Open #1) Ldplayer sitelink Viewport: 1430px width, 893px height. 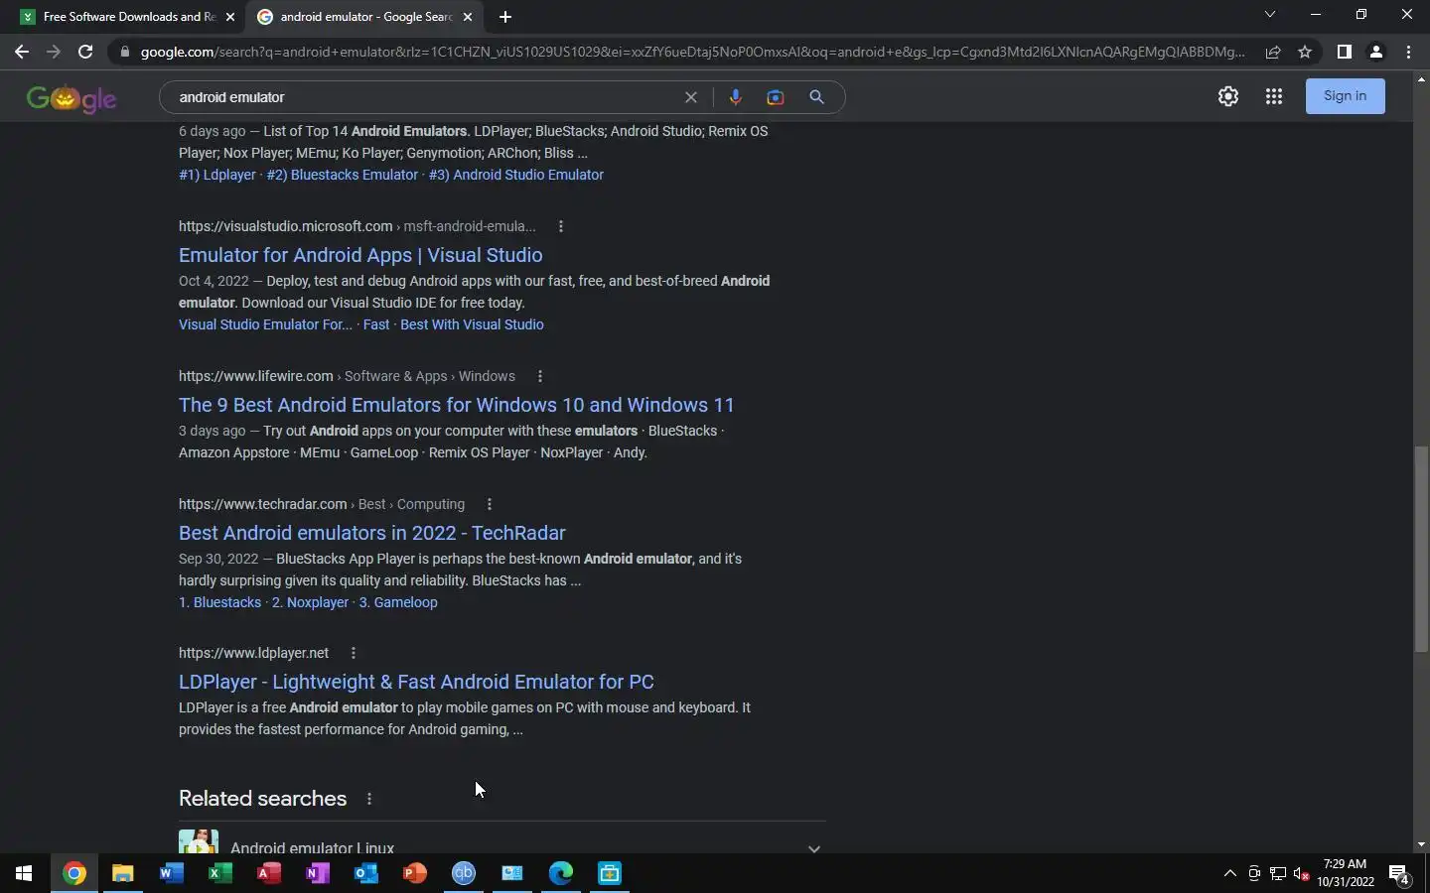(217, 175)
